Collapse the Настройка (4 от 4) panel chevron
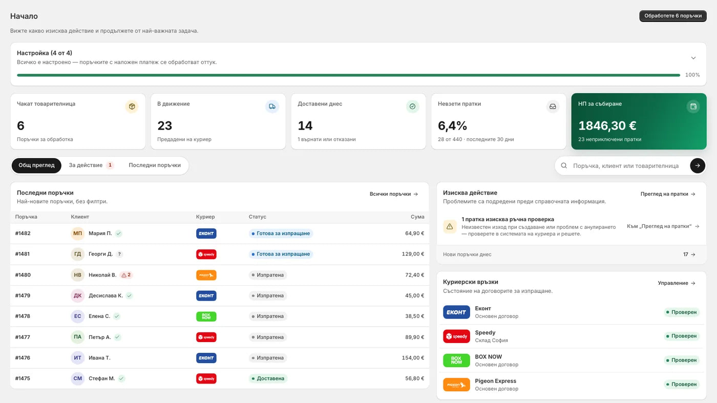Viewport: 717px width, 403px height. [693, 58]
